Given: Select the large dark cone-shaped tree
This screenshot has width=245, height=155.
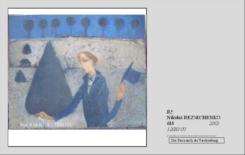Looking at the screenshot, I should (x=49, y=78).
